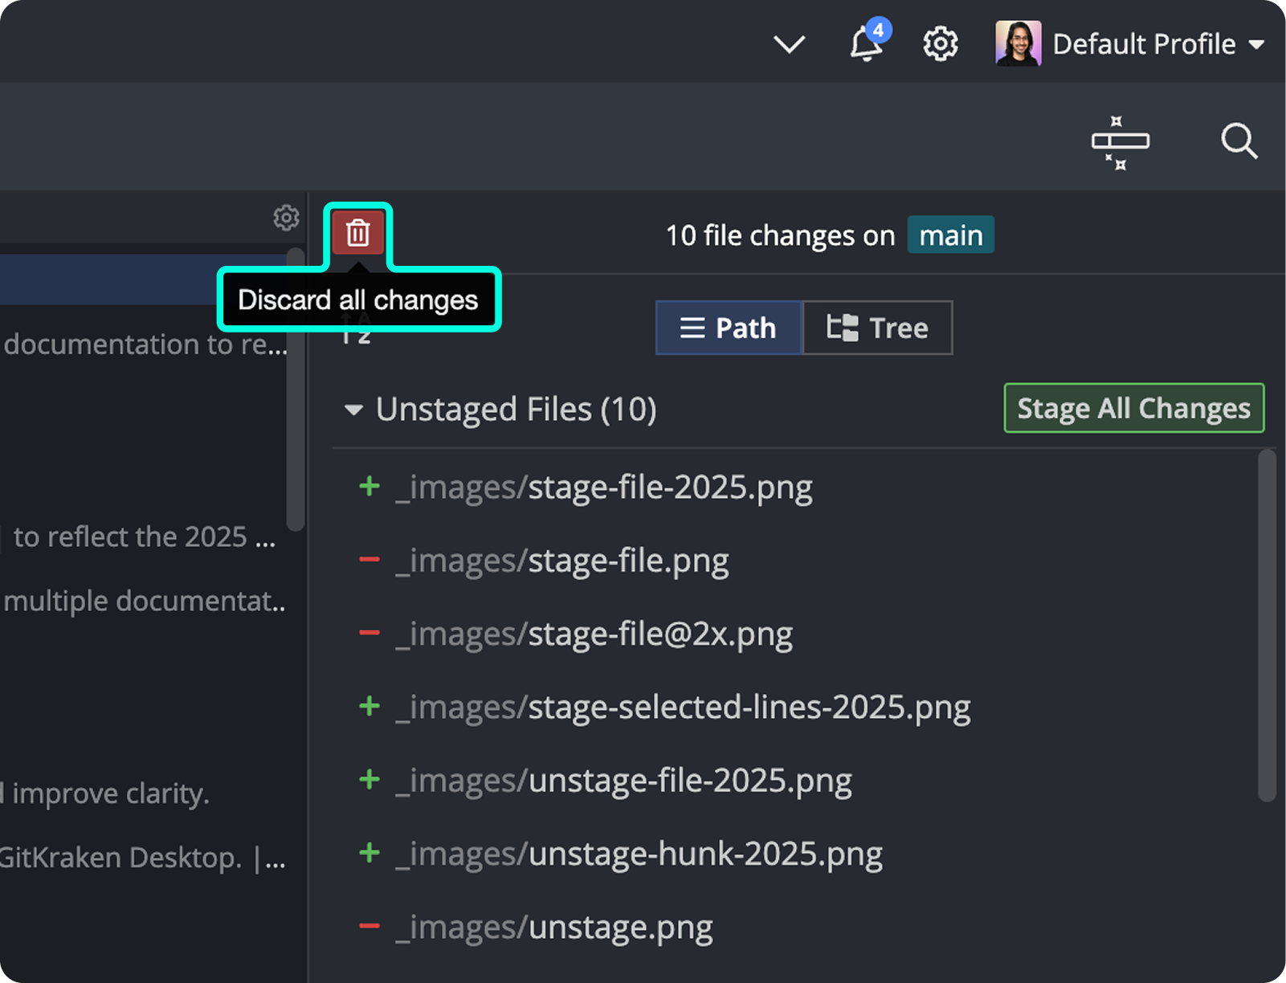The image size is (1286, 983).
Task: Click the Discard all changes trash icon
Action: (357, 232)
